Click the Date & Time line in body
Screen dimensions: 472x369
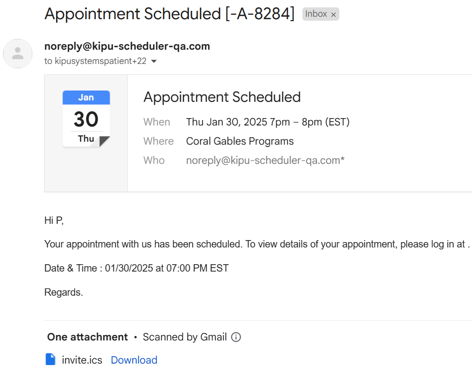click(136, 268)
